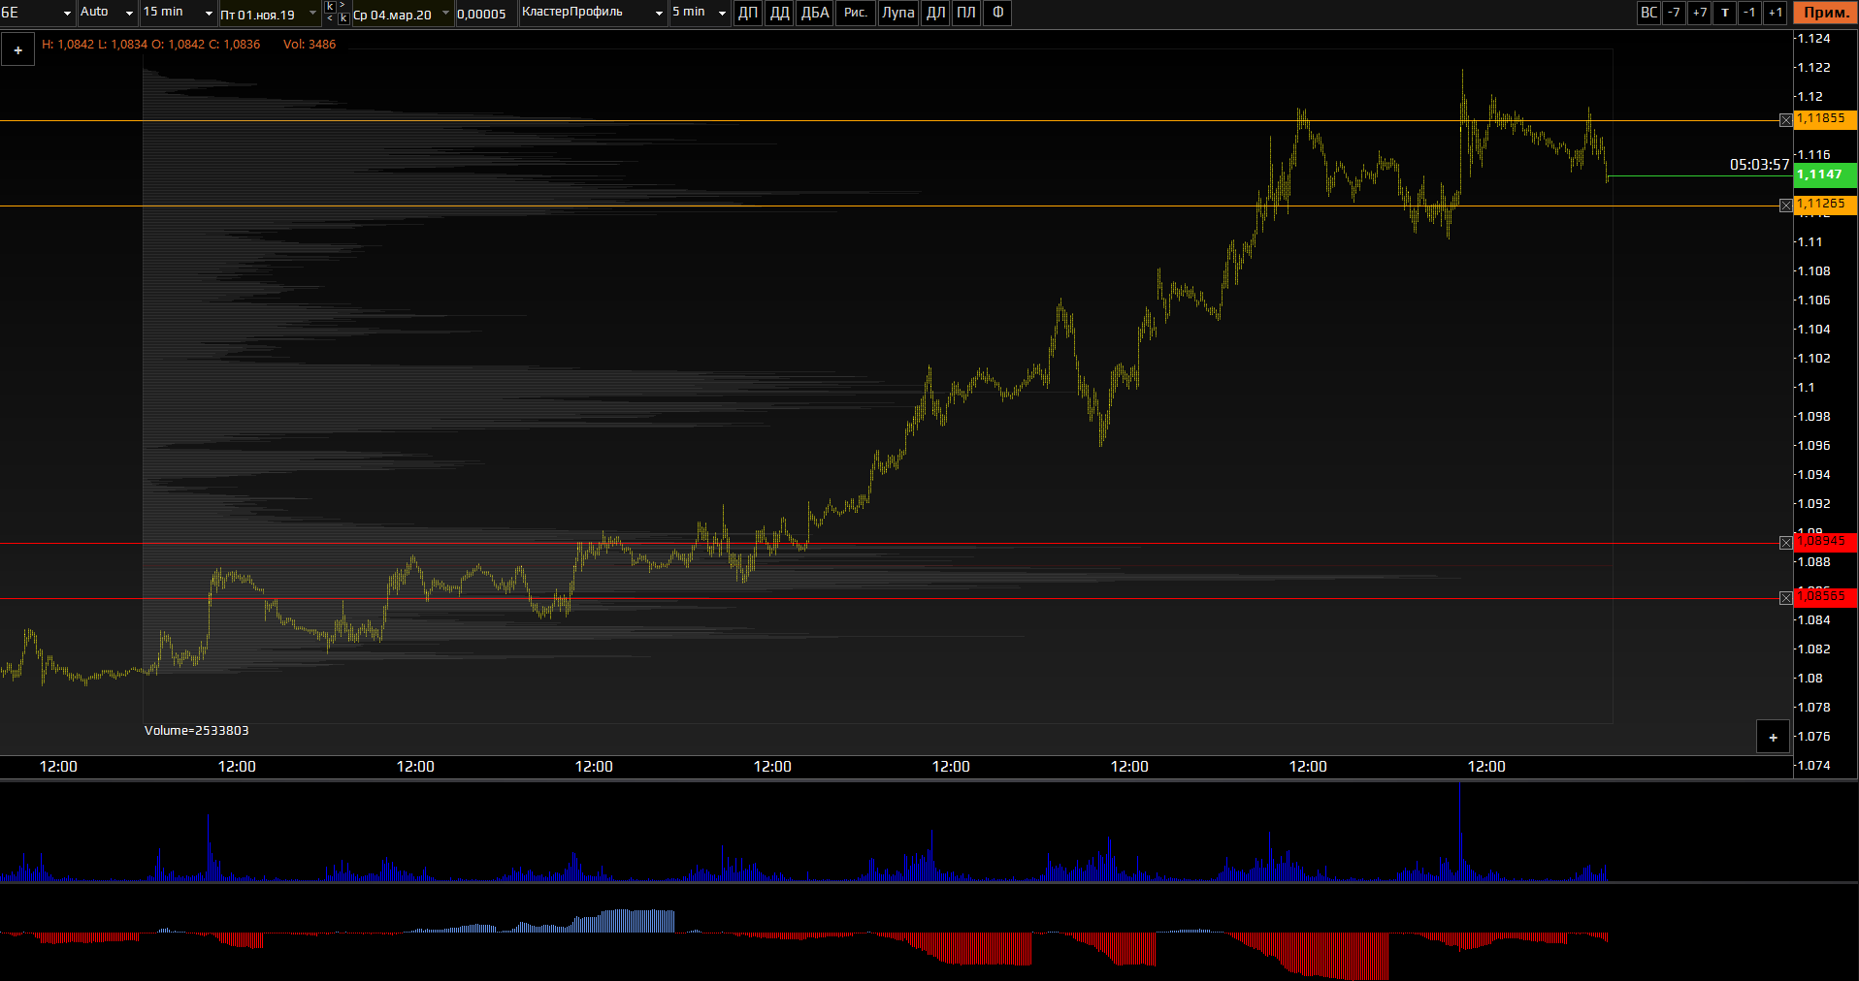Viewport: 1859px width, 981px height.
Task: Shift back seven days with -7
Action: coord(1674,13)
